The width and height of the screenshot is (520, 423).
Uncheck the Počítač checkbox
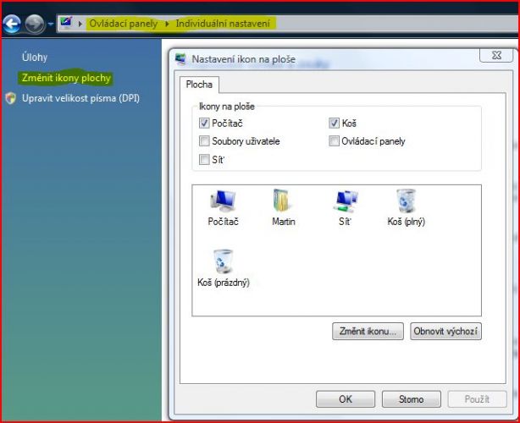(204, 124)
